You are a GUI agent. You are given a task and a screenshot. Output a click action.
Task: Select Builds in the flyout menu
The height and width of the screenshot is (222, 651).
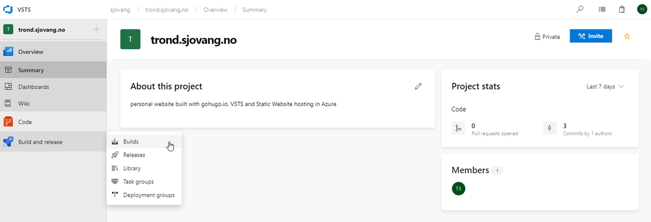tap(144, 142)
